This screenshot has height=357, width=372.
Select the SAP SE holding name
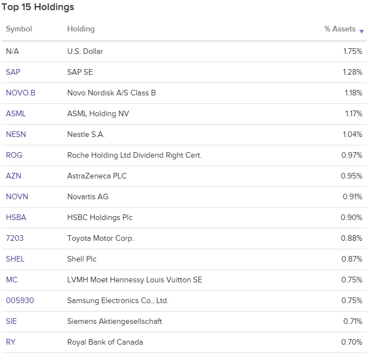click(80, 72)
